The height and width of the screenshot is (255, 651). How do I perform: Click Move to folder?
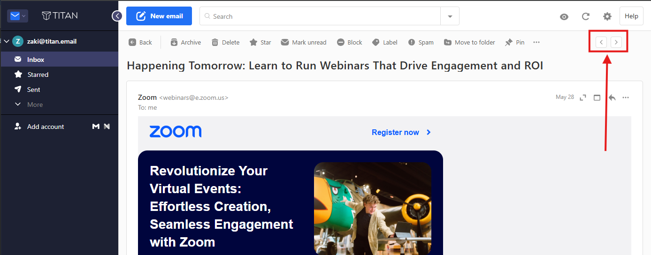pyautogui.click(x=469, y=42)
